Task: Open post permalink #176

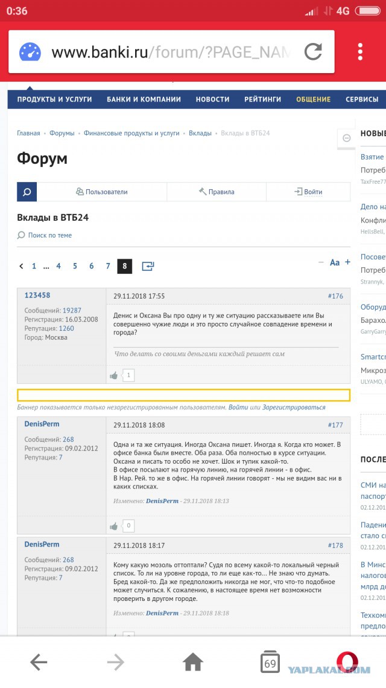Action: click(x=335, y=296)
